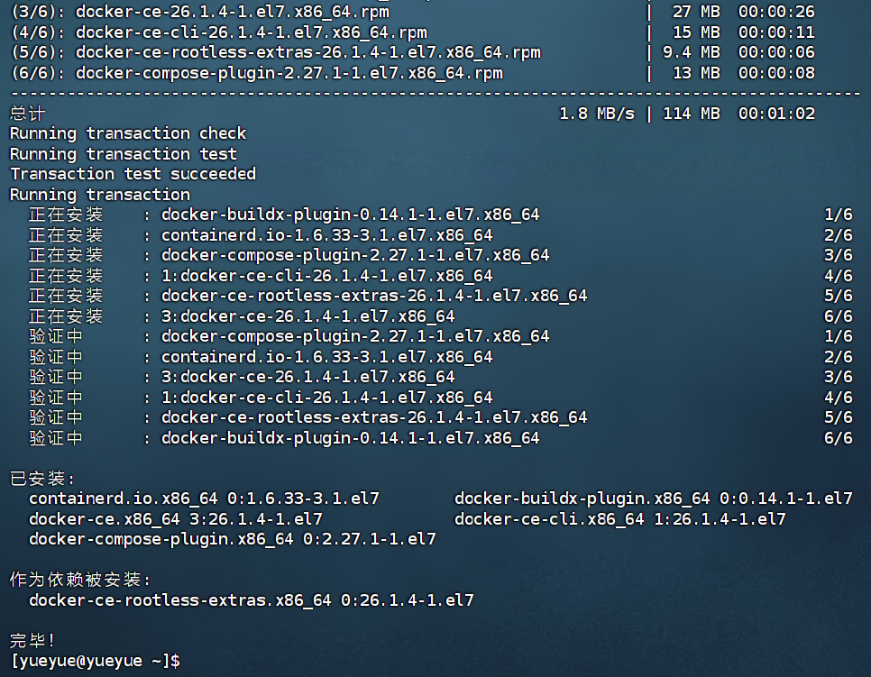Select docker-compose-plugin-2.27.1 in the 正在安装 rows

click(x=355, y=255)
